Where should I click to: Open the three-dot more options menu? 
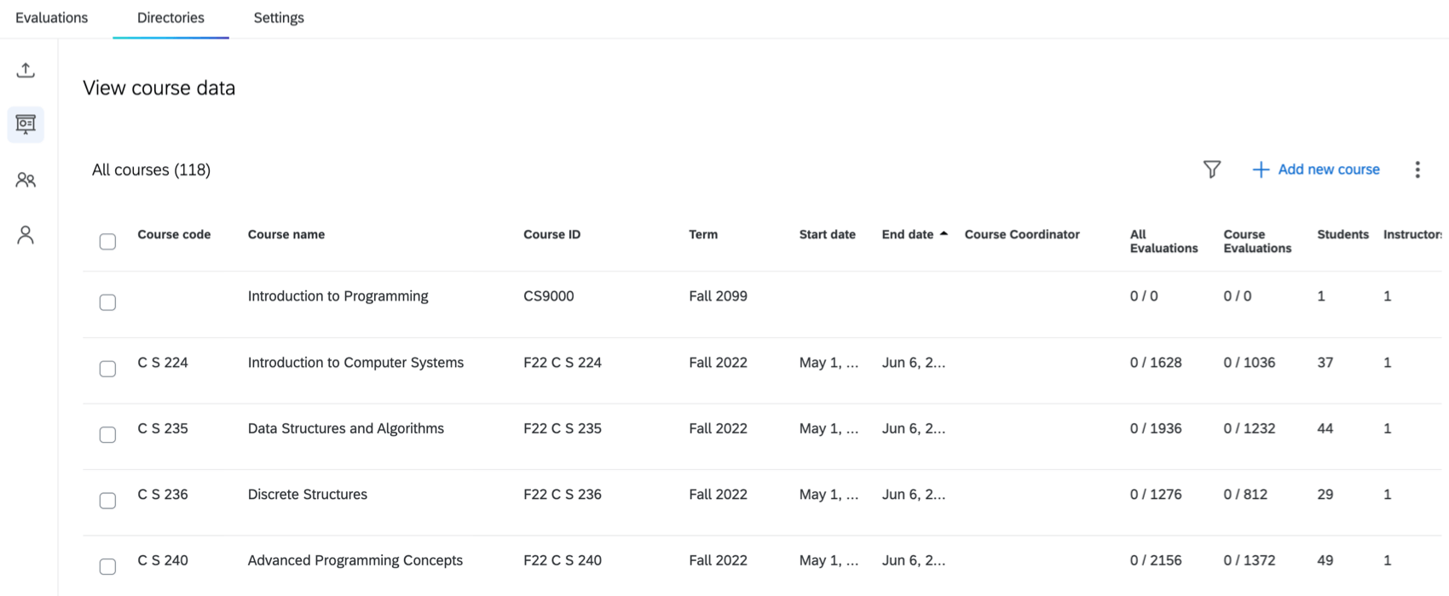point(1417,169)
